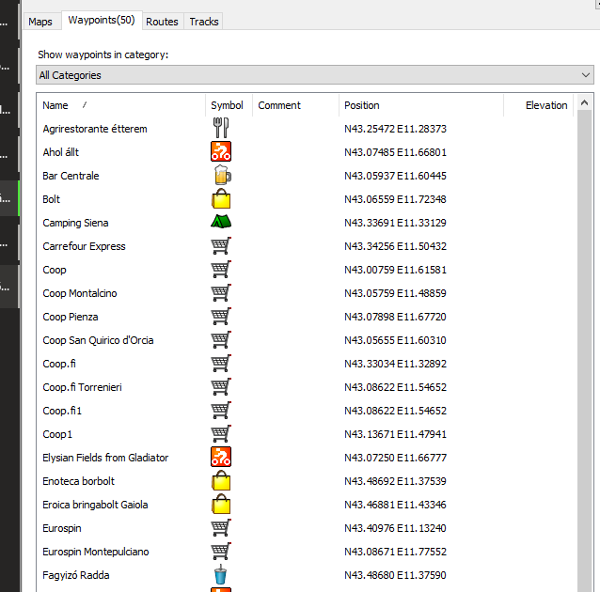
Task: Click the cart icon for Eurospin Montepulciano
Action: [x=221, y=551]
